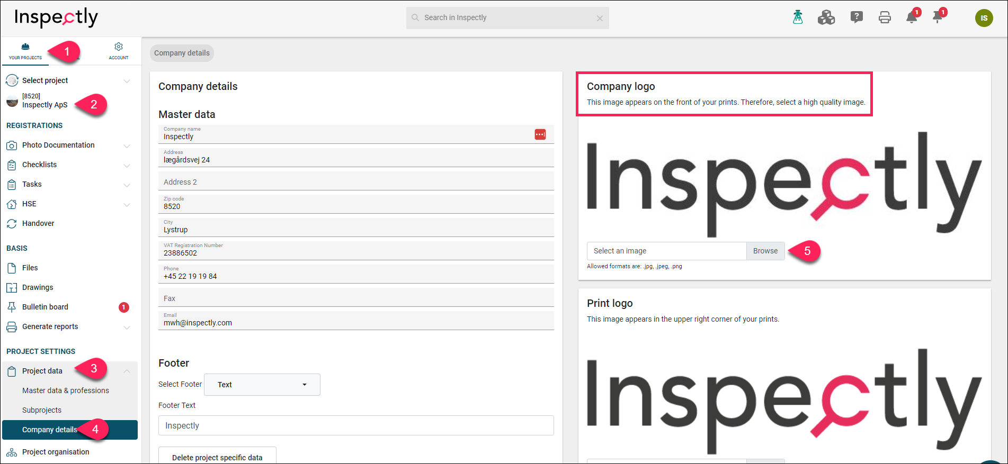
Task: Click the VAT Registration Number field
Action: point(356,251)
